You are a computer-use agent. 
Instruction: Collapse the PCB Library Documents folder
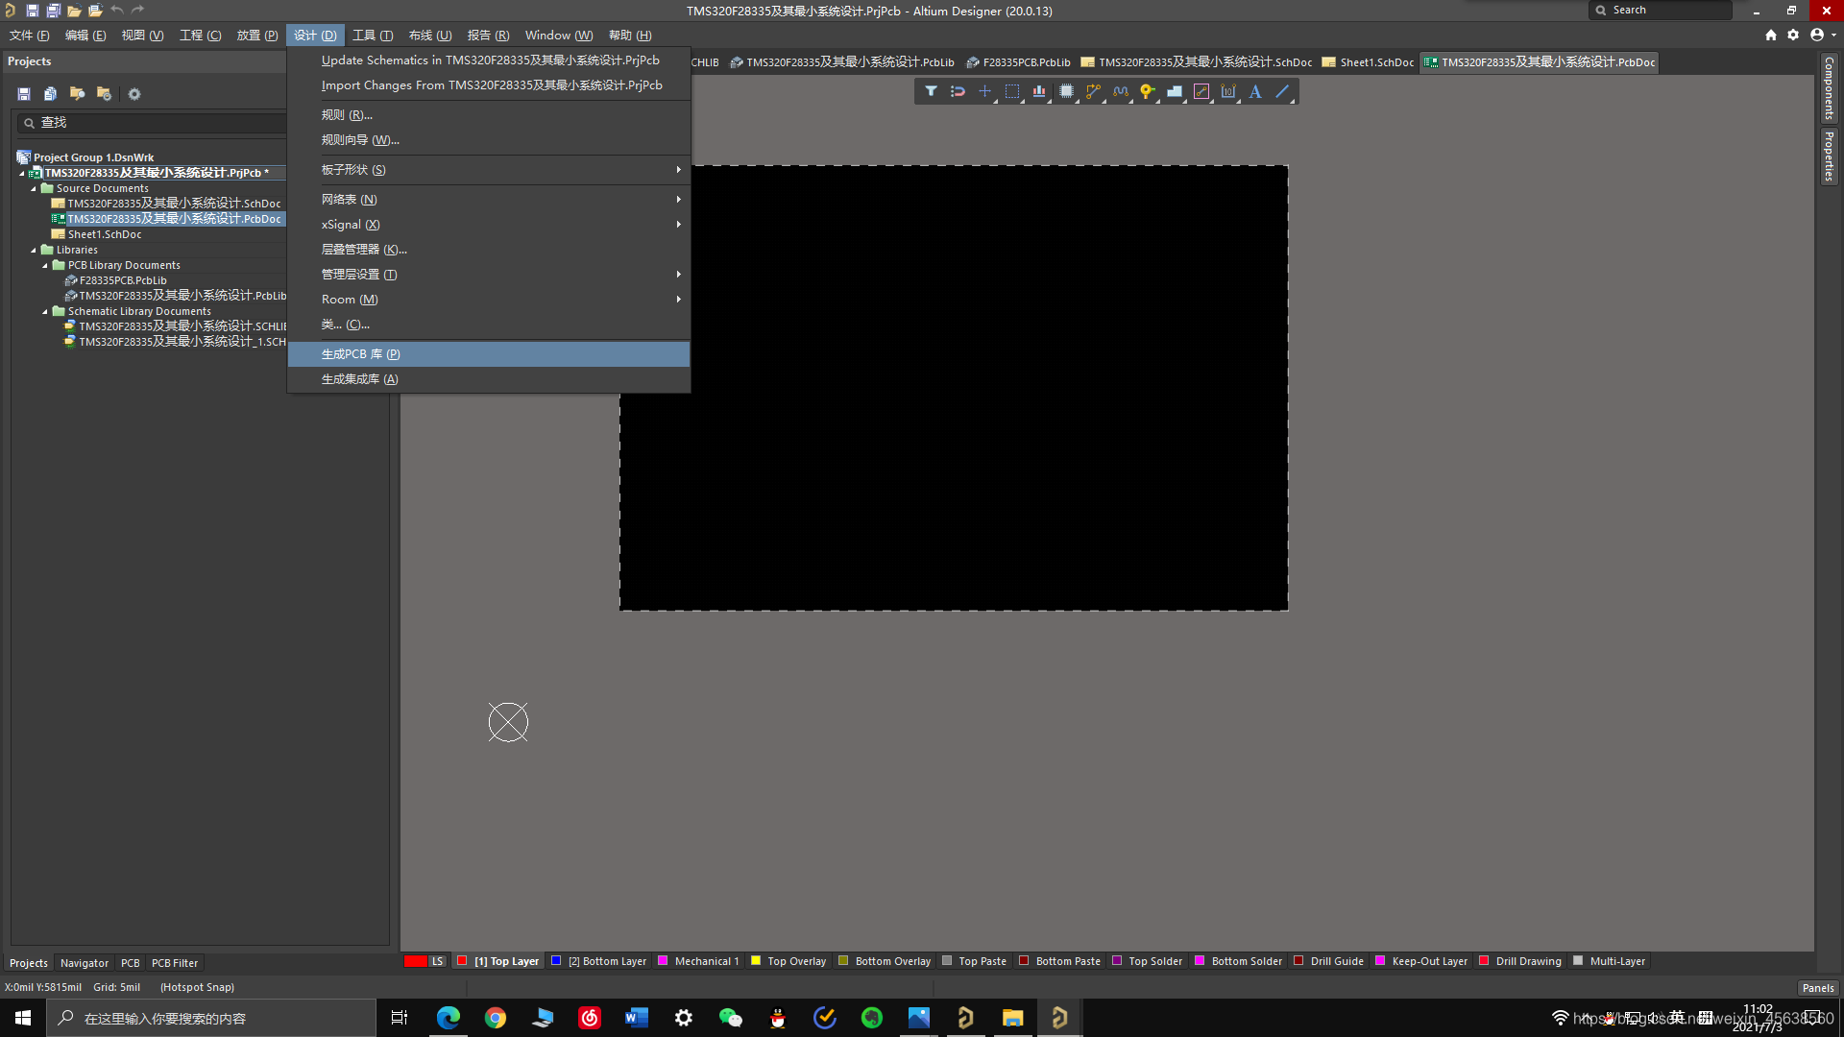[45, 266]
